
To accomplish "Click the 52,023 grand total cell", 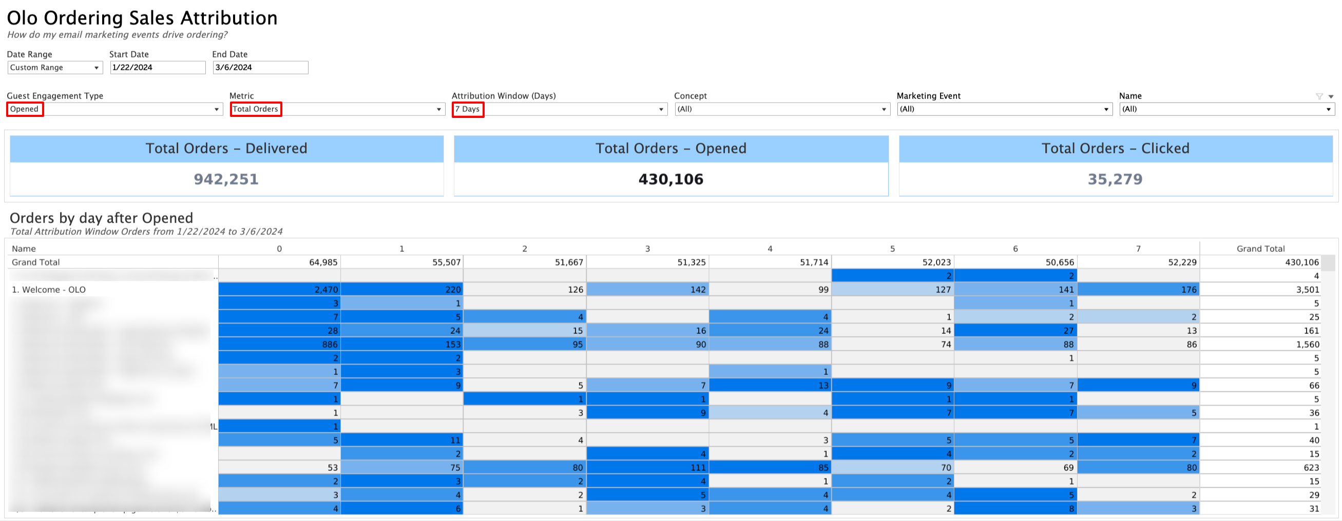I will pyautogui.click(x=892, y=263).
